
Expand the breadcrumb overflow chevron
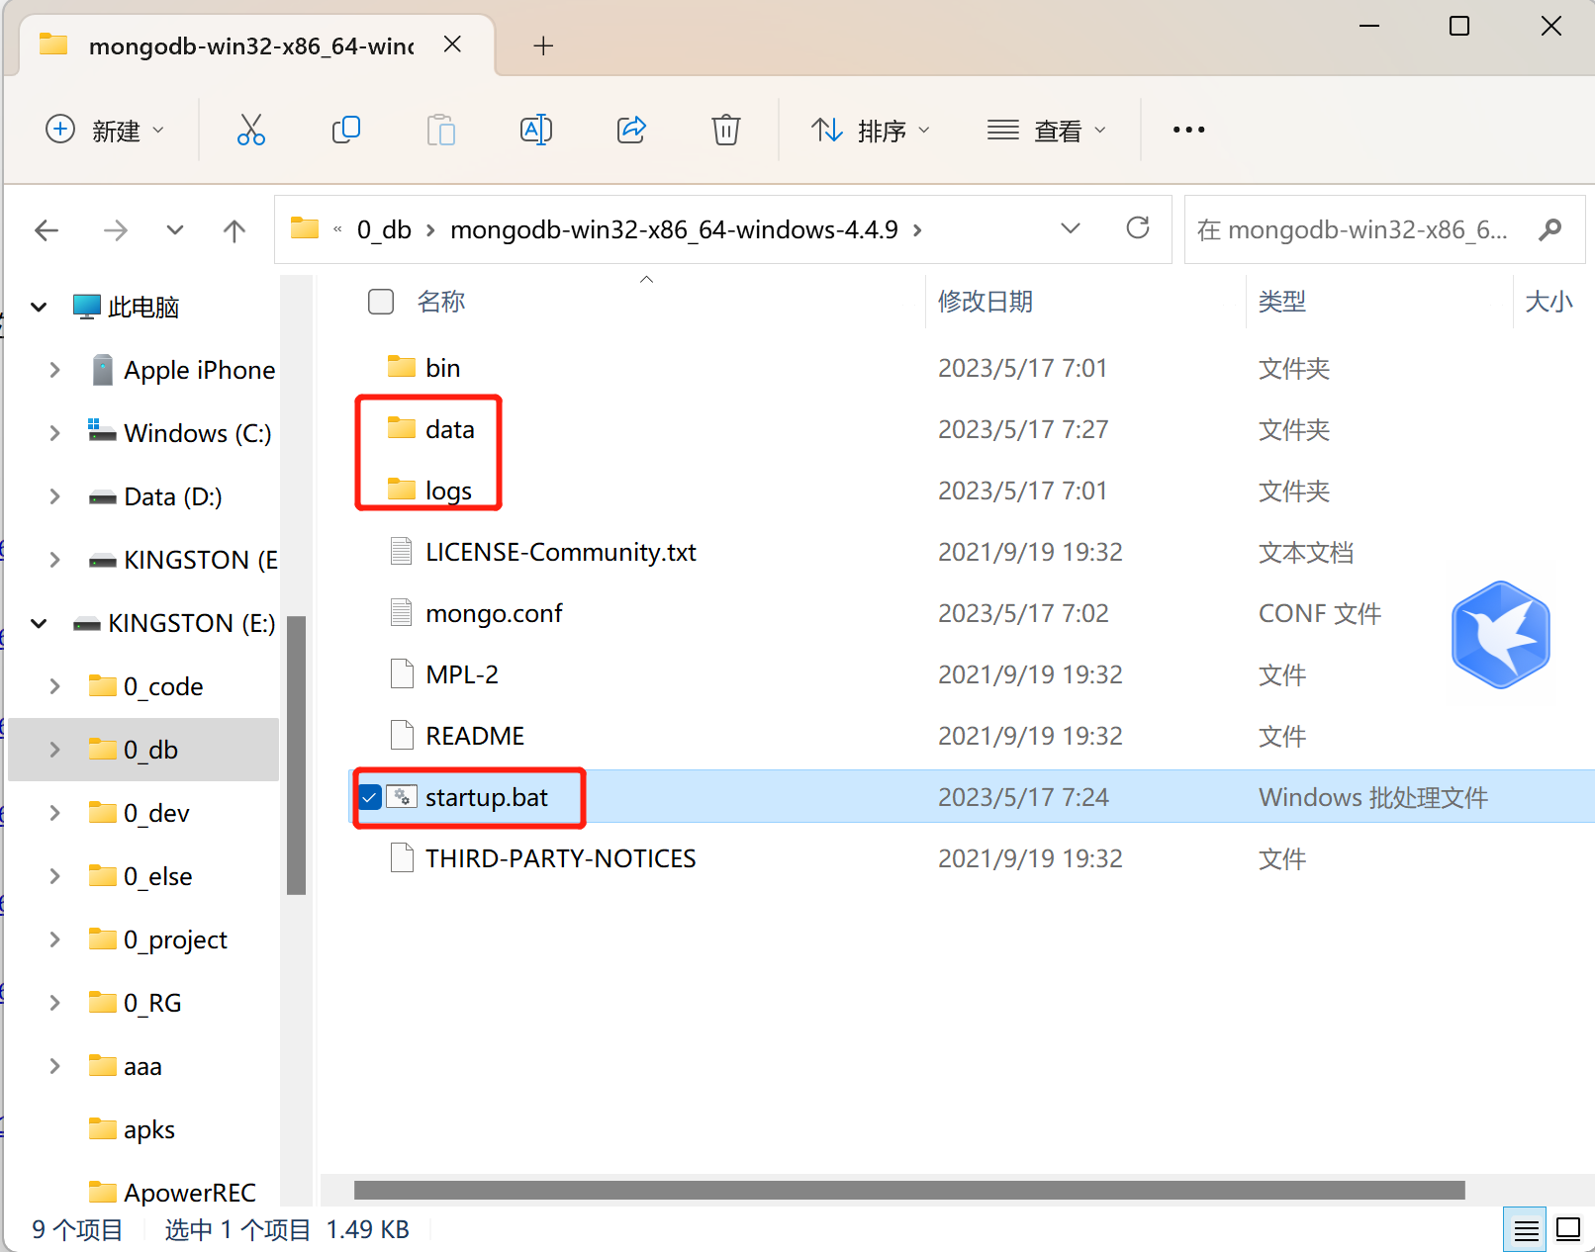tap(337, 229)
